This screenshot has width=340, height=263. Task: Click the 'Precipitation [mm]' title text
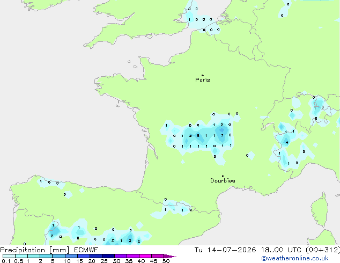pos(35,250)
